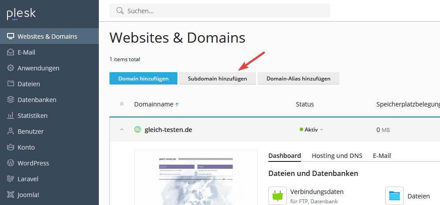
Task: Collapse all domains with double chevron
Action: coord(121,104)
